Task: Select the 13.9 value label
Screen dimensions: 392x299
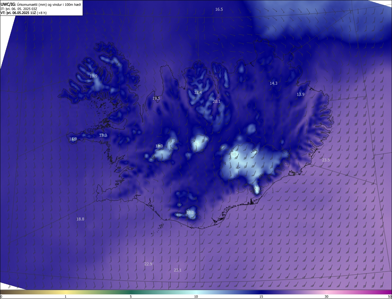Action: coord(300,94)
